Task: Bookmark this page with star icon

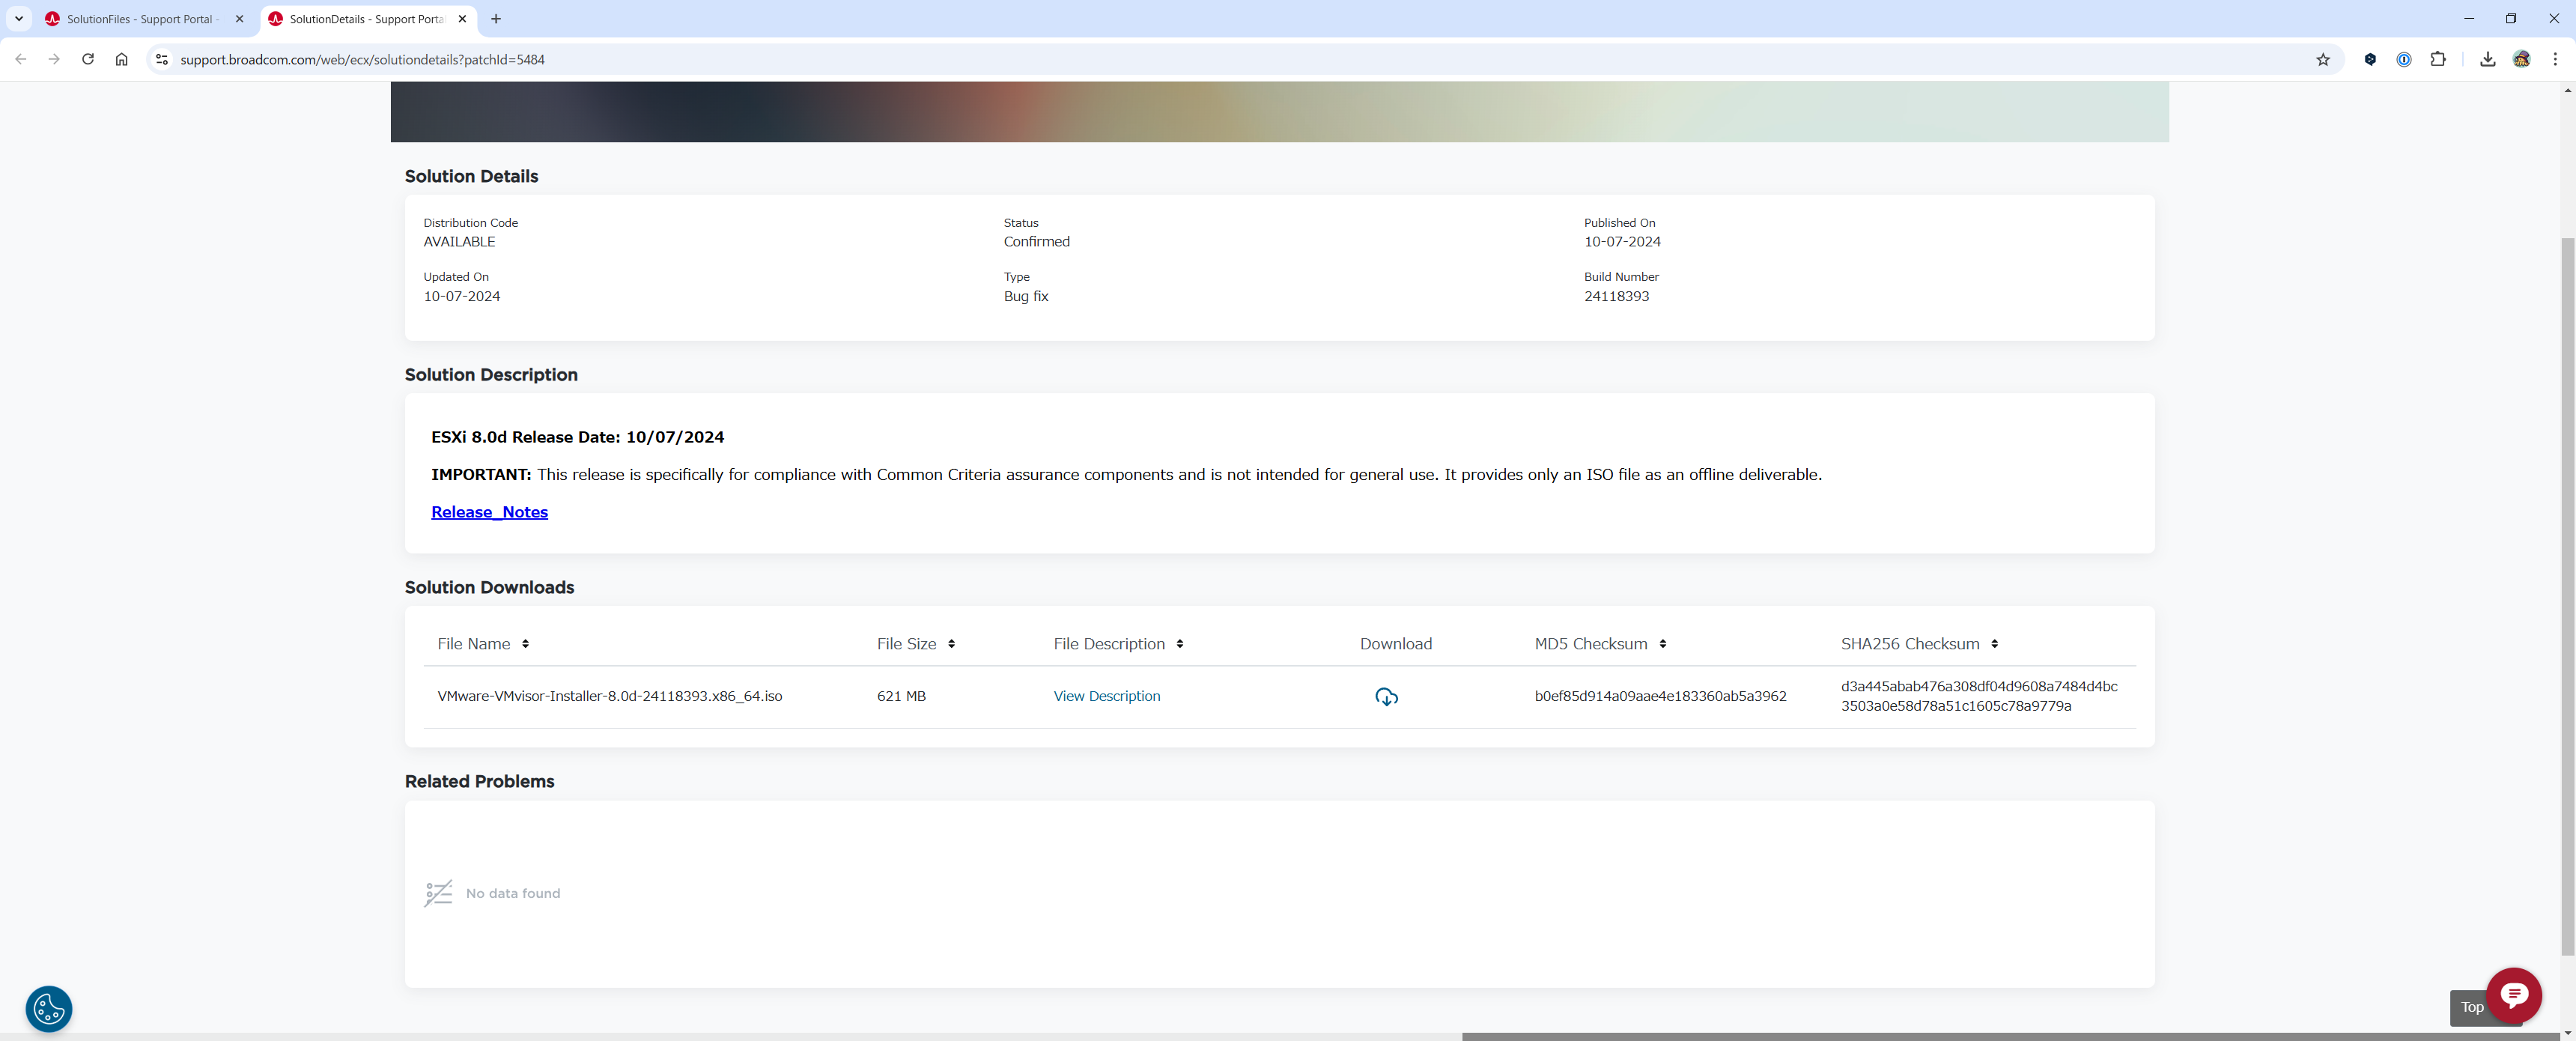Action: 2322,60
